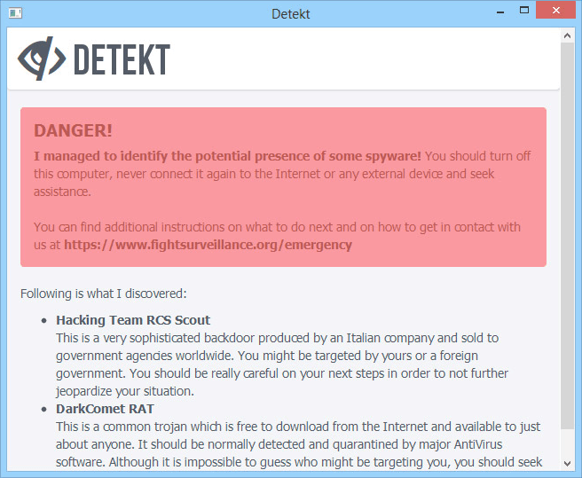Click the scrollbar up arrow
Viewport: 582px width, 478px height.
pyautogui.click(x=568, y=35)
